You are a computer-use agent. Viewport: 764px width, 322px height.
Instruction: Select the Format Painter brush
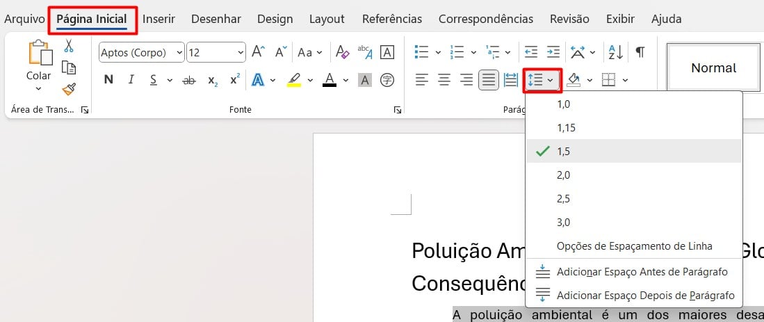[69, 90]
